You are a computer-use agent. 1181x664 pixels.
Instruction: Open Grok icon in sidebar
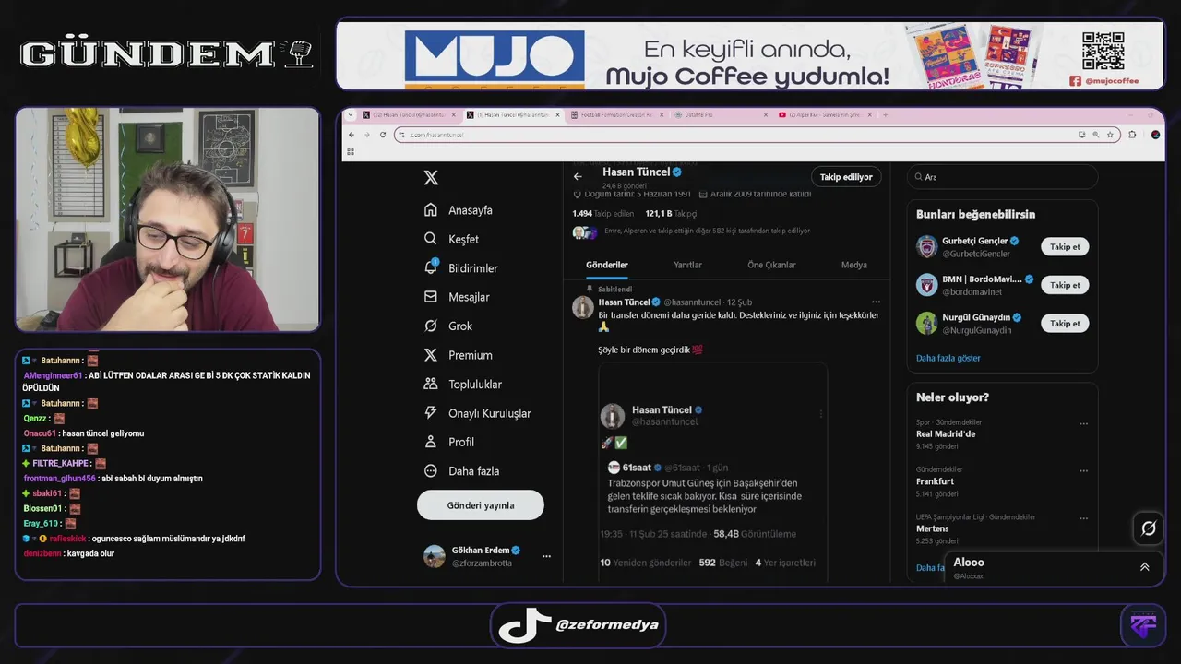click(431, 326)
